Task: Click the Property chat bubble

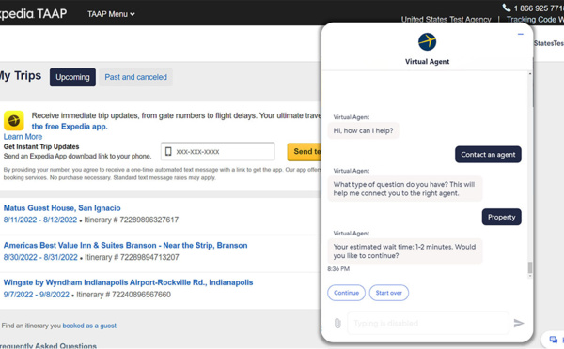Action: pyautogui.click(x=501, y=217)
